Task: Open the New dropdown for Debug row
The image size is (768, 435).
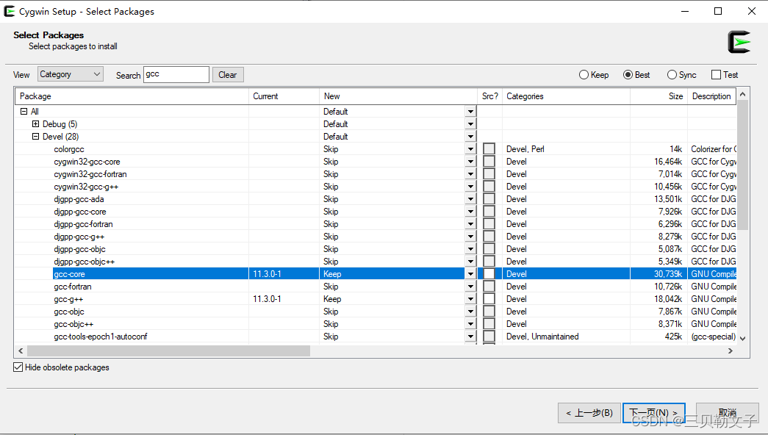Action: 470,124
